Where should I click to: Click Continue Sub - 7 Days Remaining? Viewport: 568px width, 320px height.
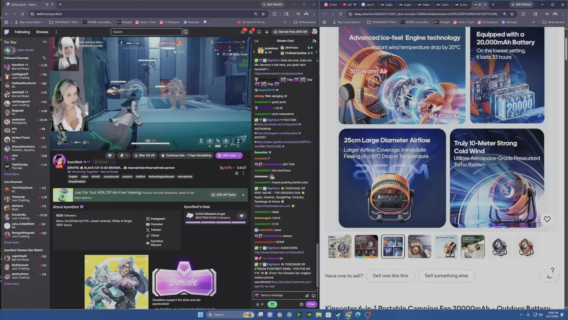tap(186, 156)
